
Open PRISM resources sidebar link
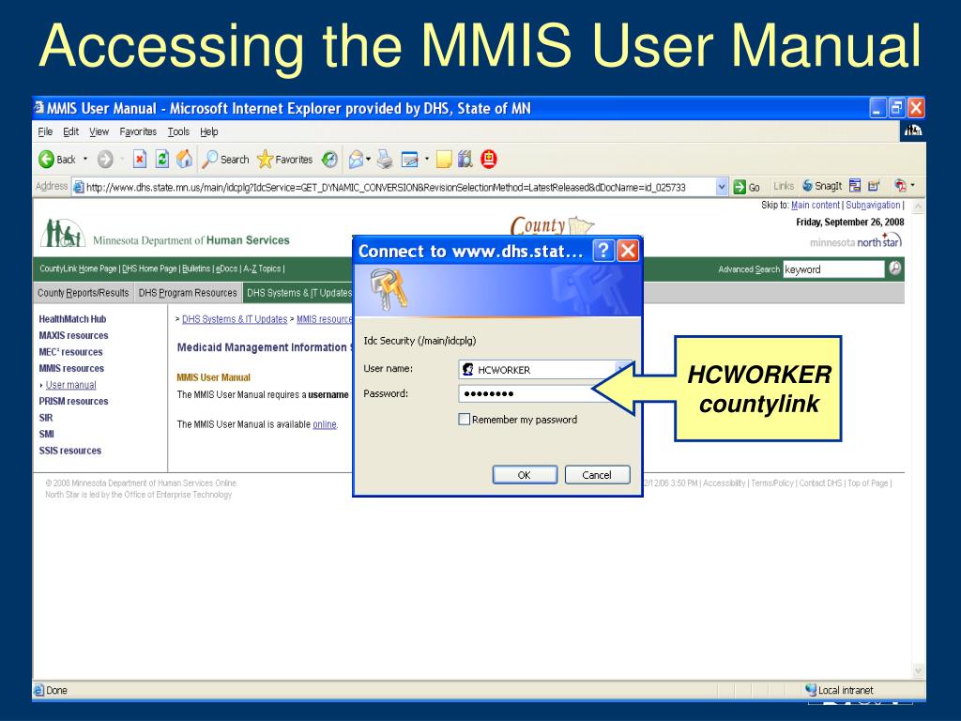[73, 401]
